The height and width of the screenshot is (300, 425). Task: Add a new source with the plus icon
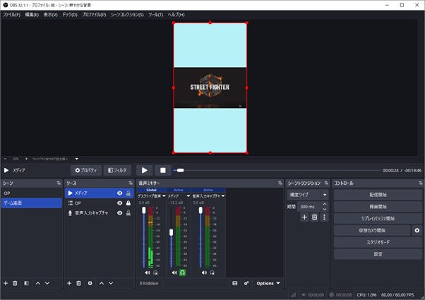[x=69, y=283]
